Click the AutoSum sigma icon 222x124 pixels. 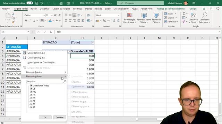coord(184,14)
